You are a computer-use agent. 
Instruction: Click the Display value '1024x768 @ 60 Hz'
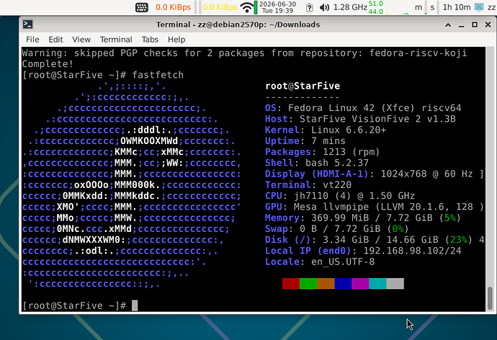click(426, 174)
